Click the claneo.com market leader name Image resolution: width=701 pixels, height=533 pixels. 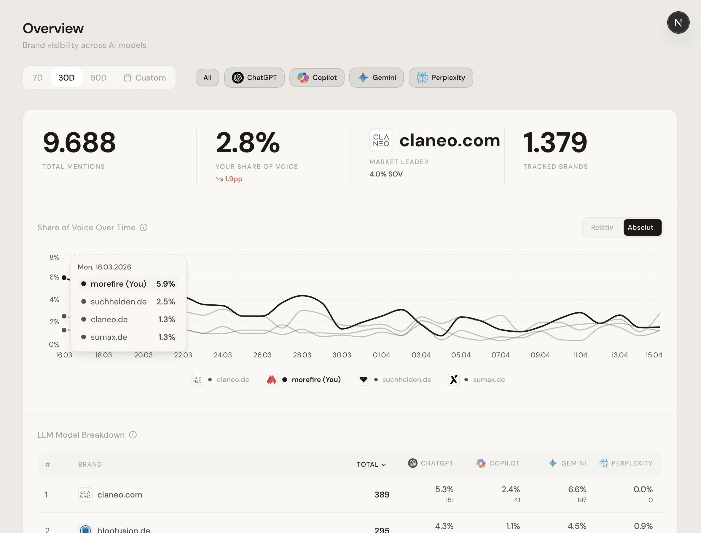450,140
